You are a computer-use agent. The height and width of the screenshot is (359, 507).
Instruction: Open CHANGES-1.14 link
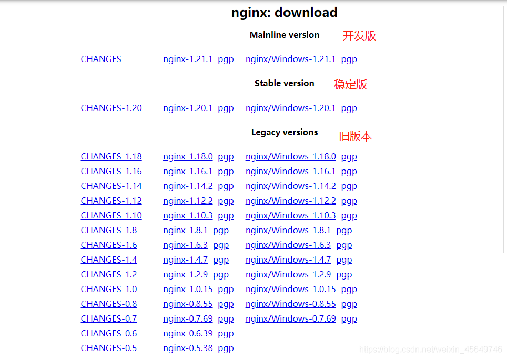[x=111, y=186]
